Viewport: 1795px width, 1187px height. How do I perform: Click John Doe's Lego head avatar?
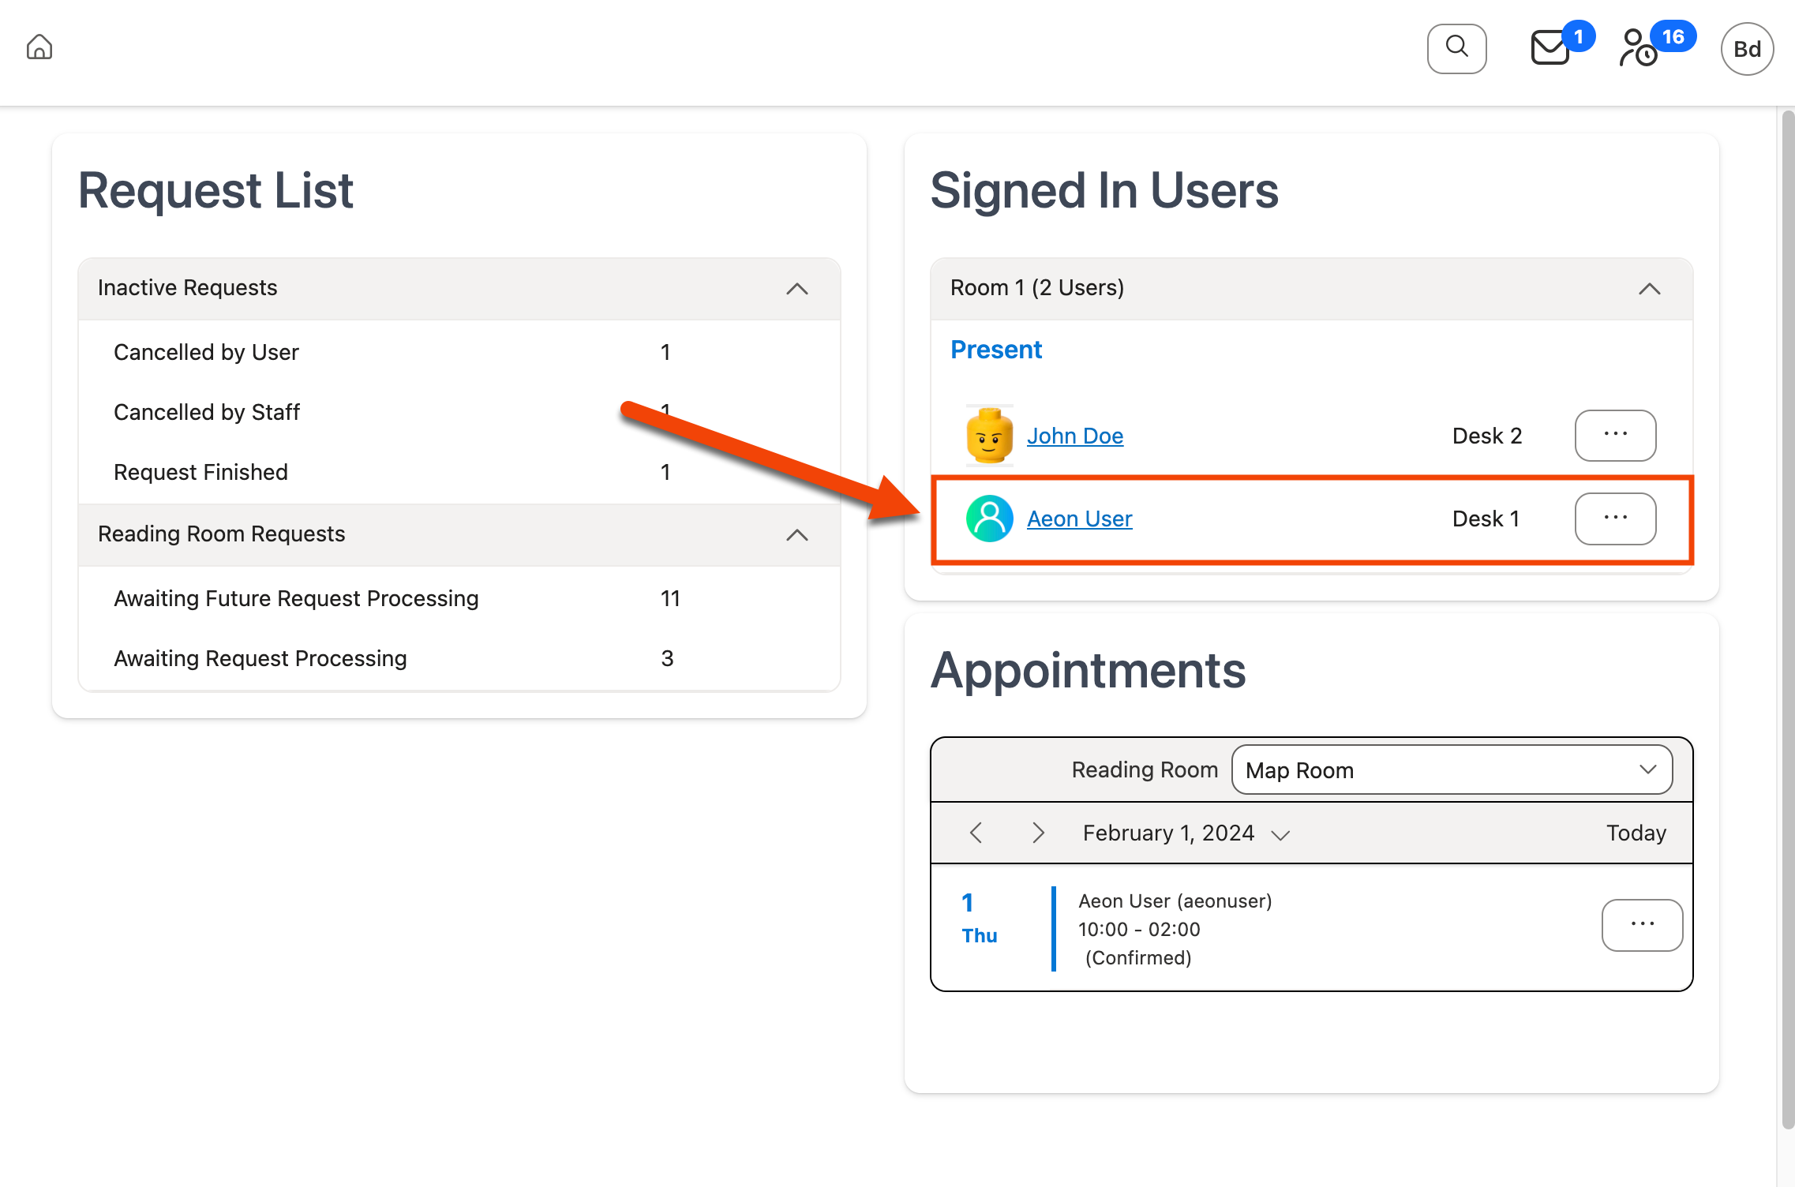[x=989, y=436]
